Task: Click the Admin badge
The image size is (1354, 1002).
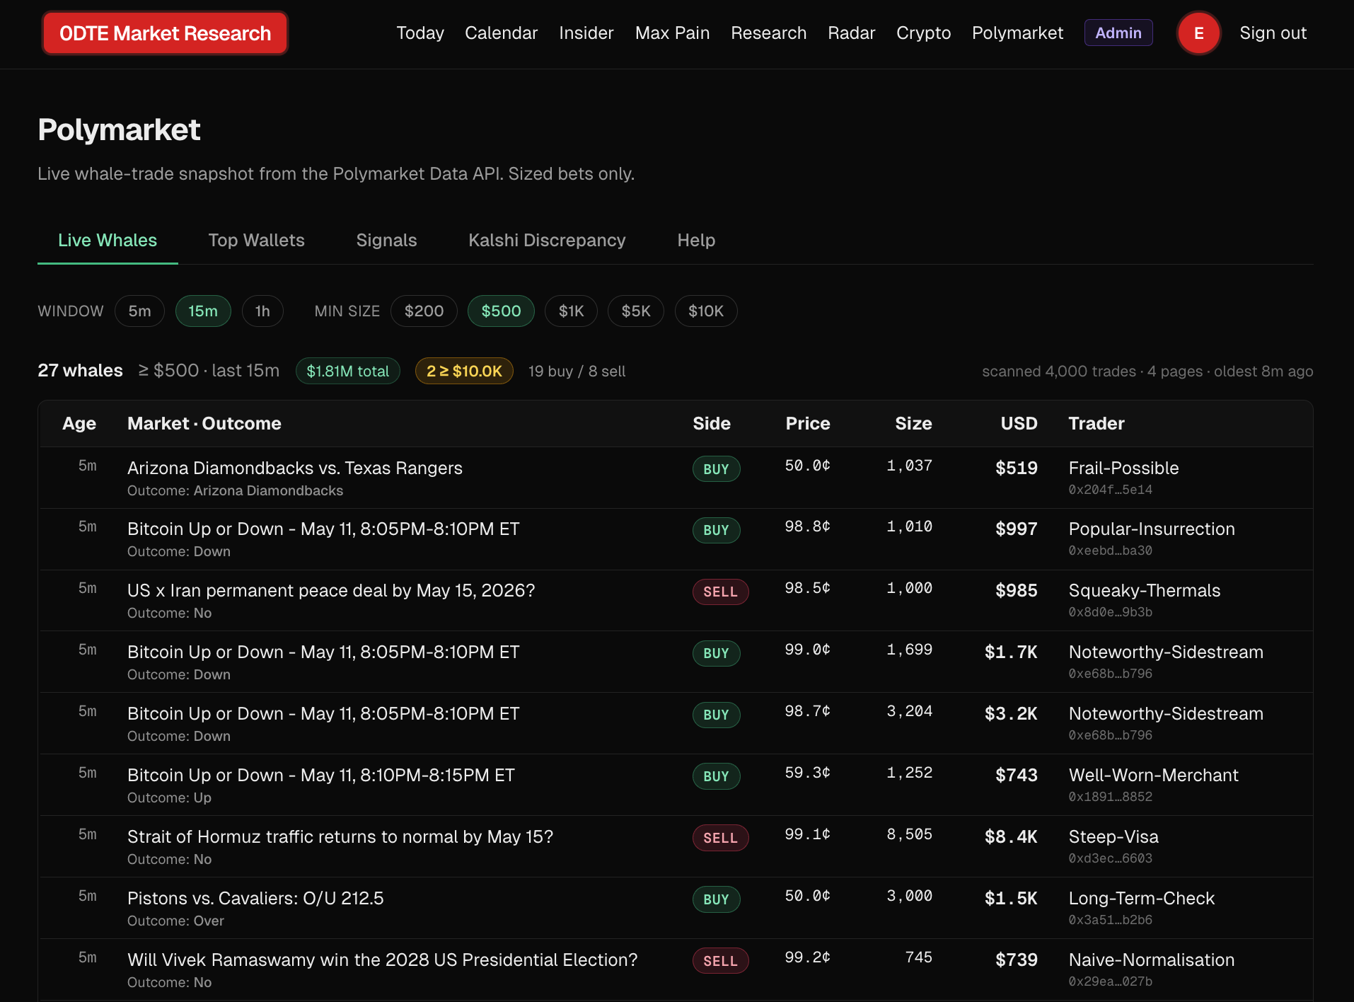Action: (1118, 33)
